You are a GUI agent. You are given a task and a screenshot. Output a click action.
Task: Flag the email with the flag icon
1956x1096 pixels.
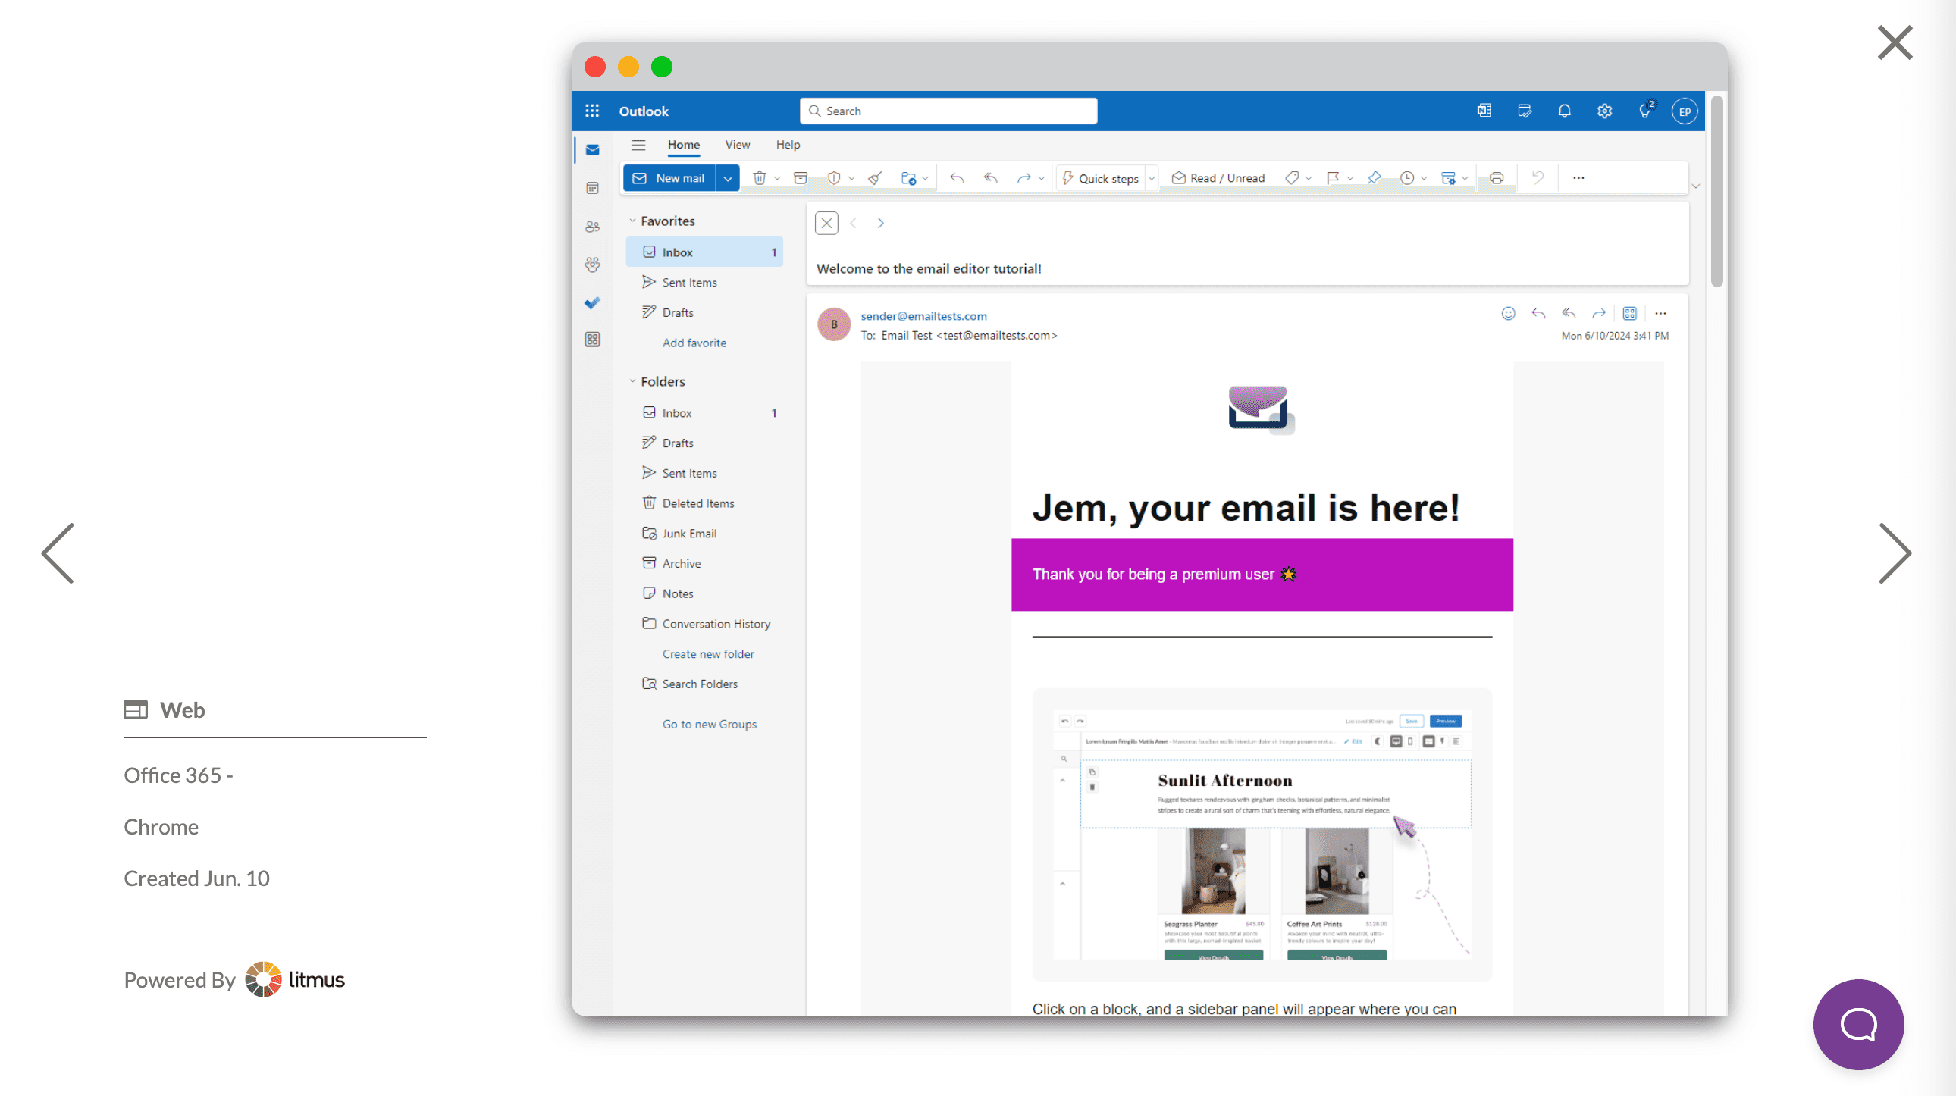[1331, 177]
